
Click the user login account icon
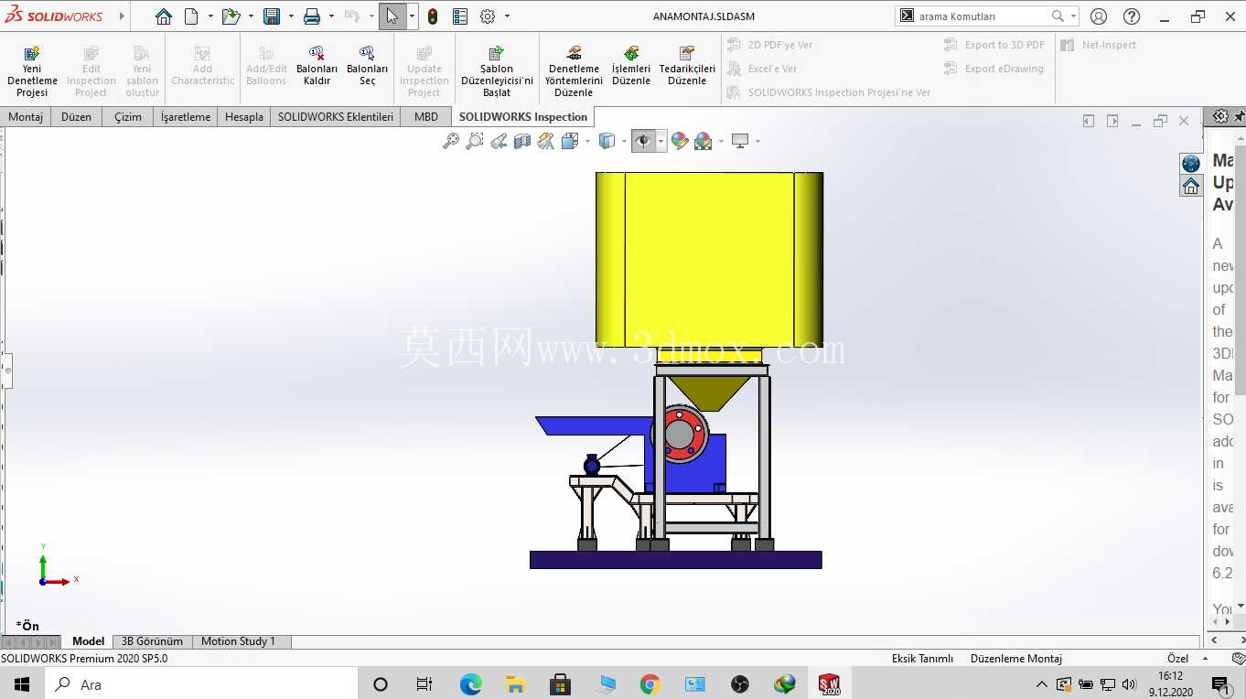point(1100,16)
